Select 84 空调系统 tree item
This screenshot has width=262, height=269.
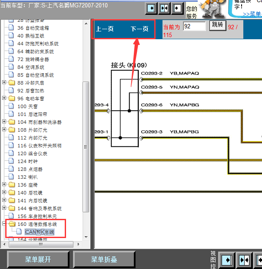coord(31,67)
